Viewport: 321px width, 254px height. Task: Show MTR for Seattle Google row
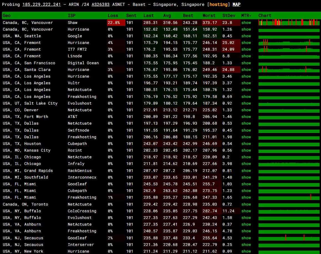point(246,36)
